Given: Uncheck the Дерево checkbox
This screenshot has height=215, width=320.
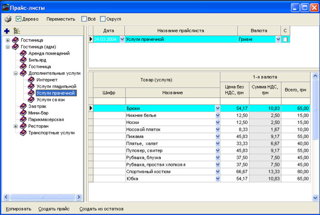Looking at the screenshot, I should coord(19,19).
